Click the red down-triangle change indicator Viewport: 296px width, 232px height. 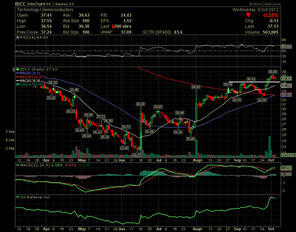click(x=248, y=15)
